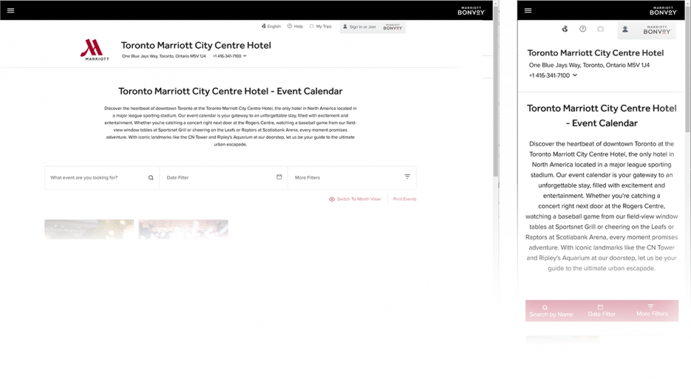Expand the mobile phone number chevron

[575, 76]
